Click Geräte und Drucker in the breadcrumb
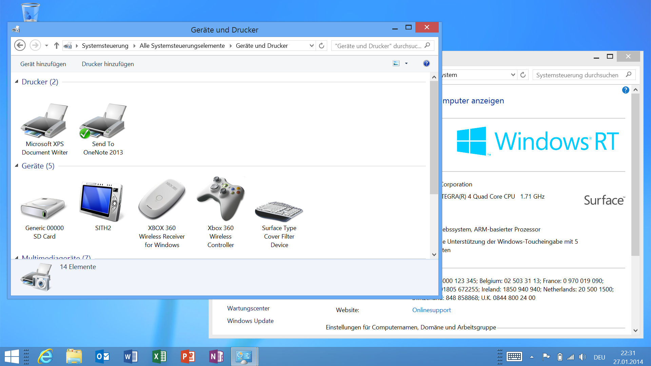Viewport: 651px width, 366px height. pos(262,46)
